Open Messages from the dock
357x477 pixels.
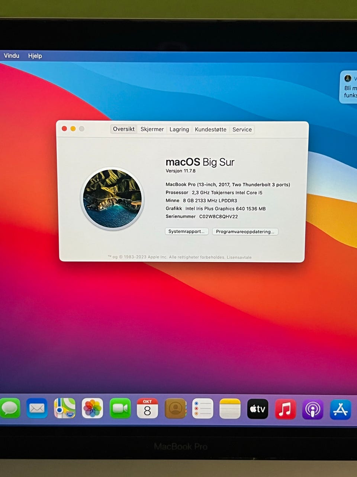(10, 408)
